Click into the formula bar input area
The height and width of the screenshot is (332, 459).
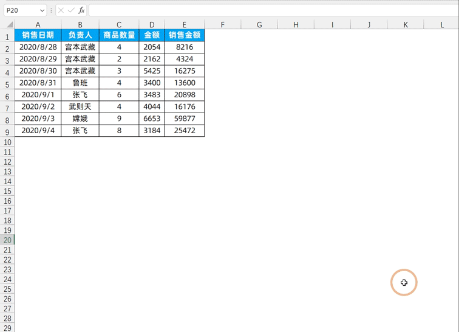273,10
